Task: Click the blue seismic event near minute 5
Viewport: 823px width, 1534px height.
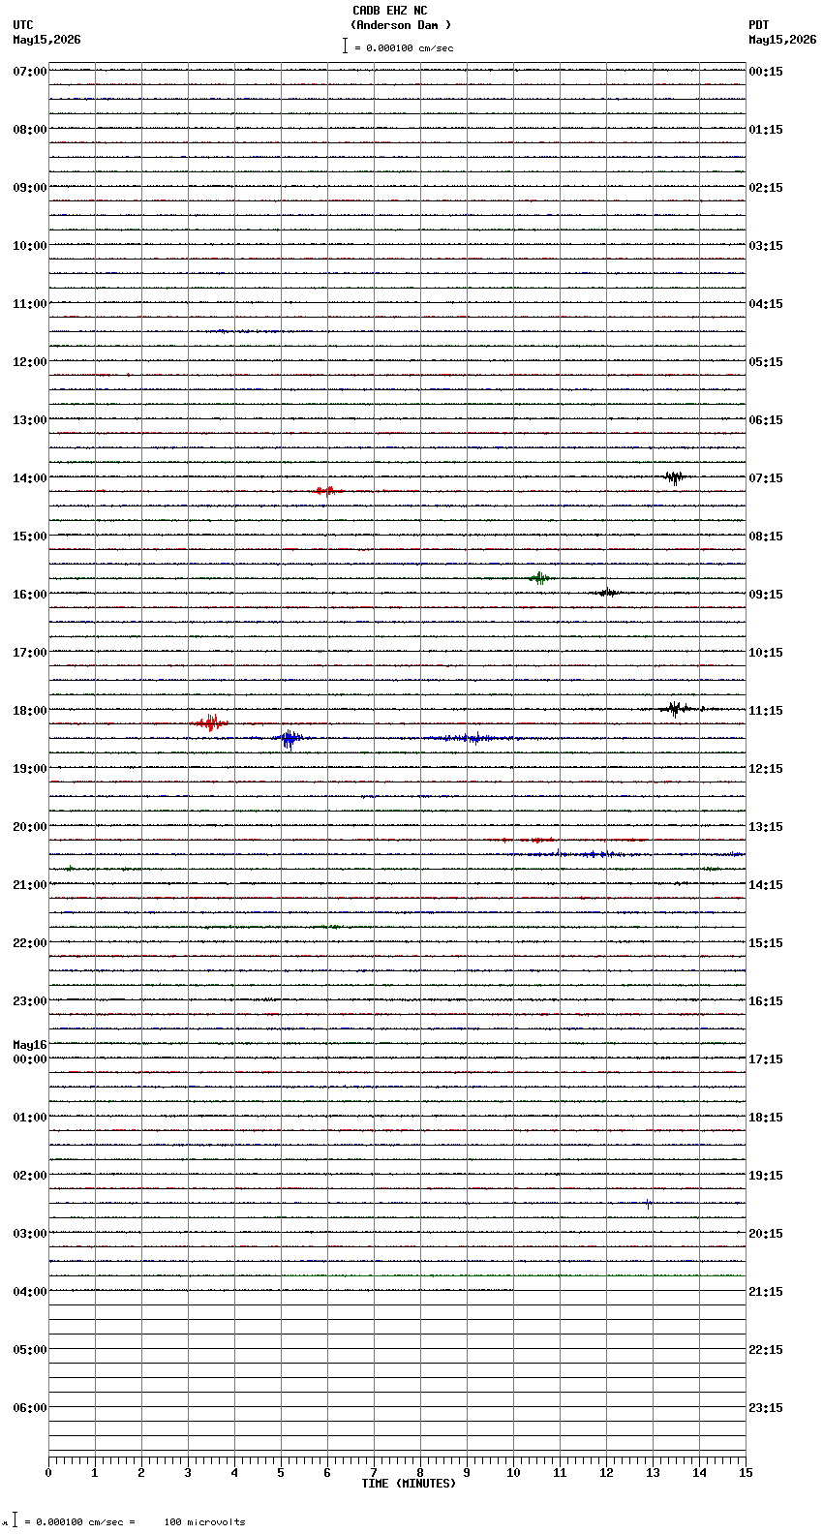Action: [x=288, y=739]
